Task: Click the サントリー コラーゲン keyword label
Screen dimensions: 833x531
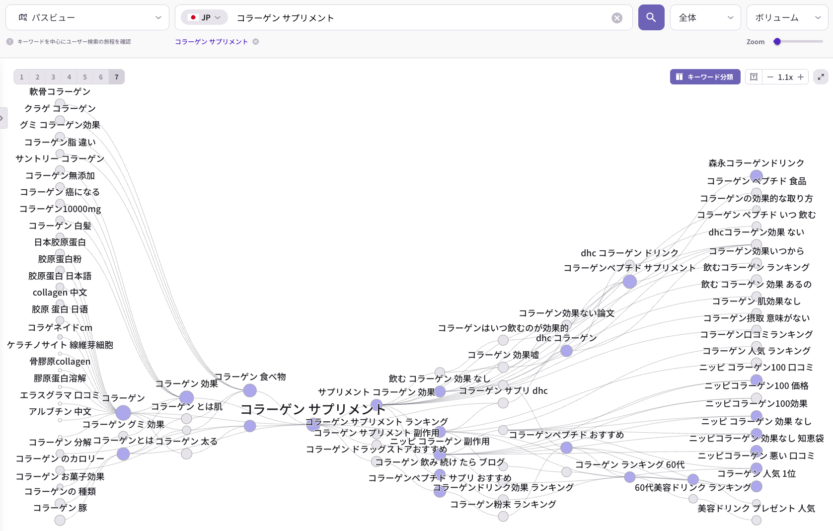Action: click(60, 158)
